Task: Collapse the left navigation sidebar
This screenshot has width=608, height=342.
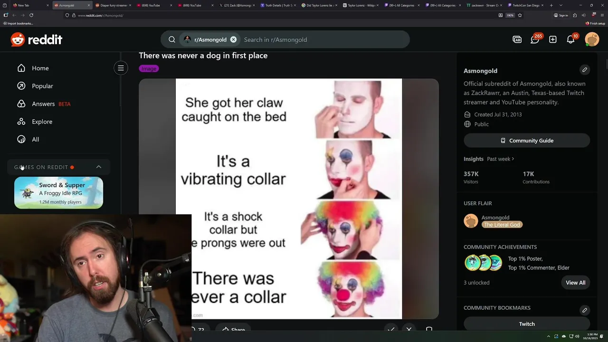Action: [121, 68]
